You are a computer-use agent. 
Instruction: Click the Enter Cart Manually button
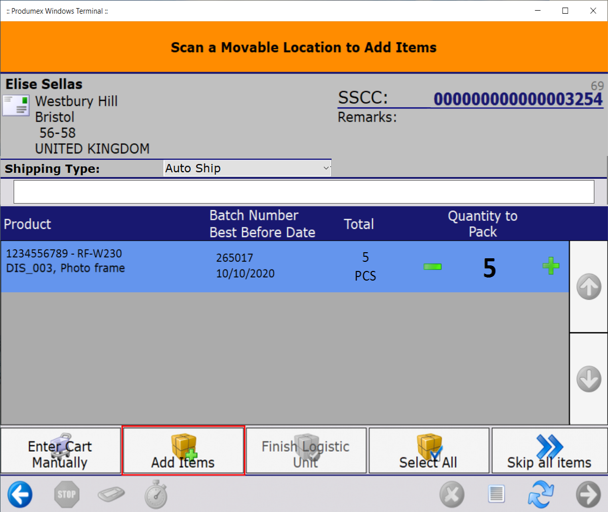[61, 451]
